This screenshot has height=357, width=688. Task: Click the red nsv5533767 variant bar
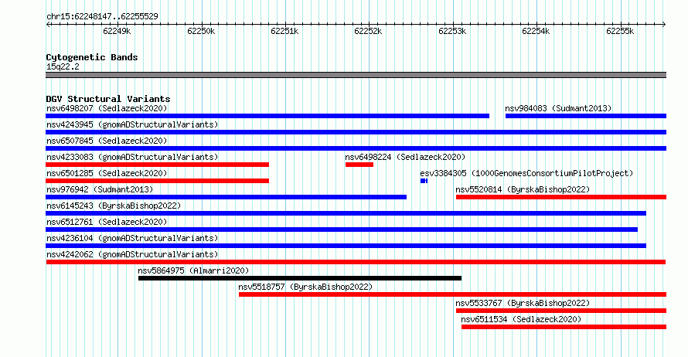pyautogui.click(x=561, y=311)
